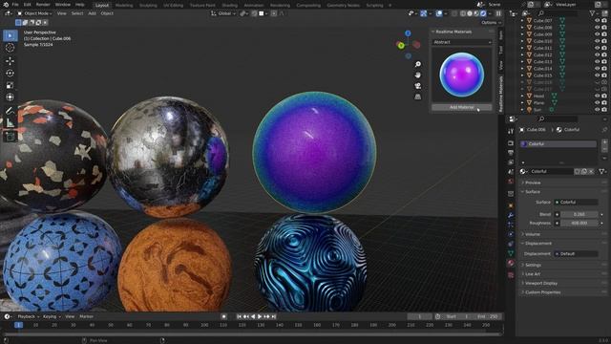
Task: Disable Cube.012 in renders camera icon
Action: click(x=604, y=54)
